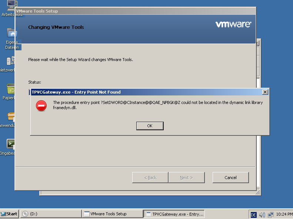This screenshot has width=293, height=219.
Task: Open the network connection tray icon
Action: click(270, 215)
